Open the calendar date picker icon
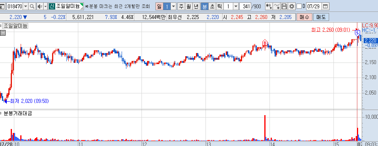 (x=326, y=6)
